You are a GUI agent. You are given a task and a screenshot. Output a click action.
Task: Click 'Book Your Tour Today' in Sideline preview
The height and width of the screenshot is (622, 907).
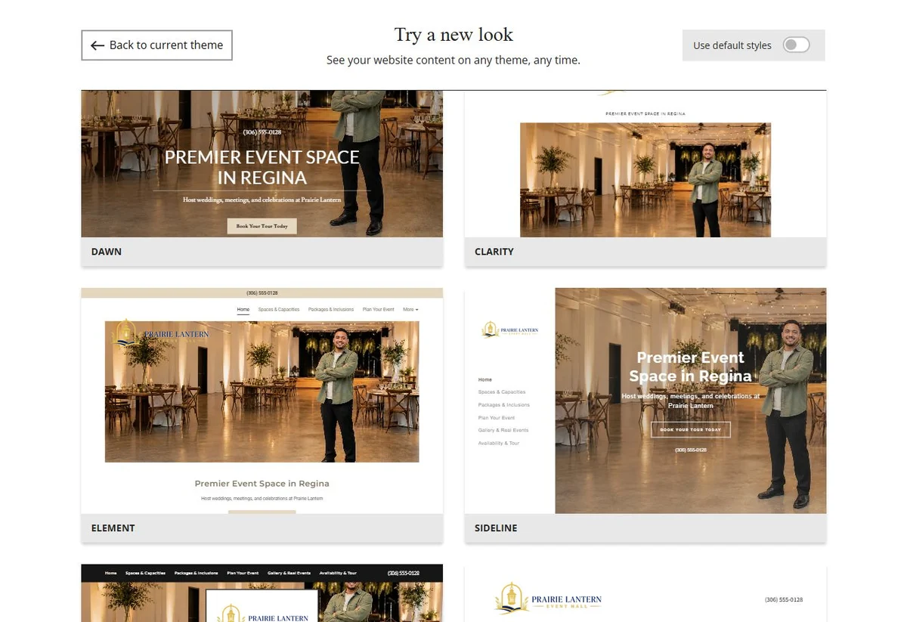691,429
